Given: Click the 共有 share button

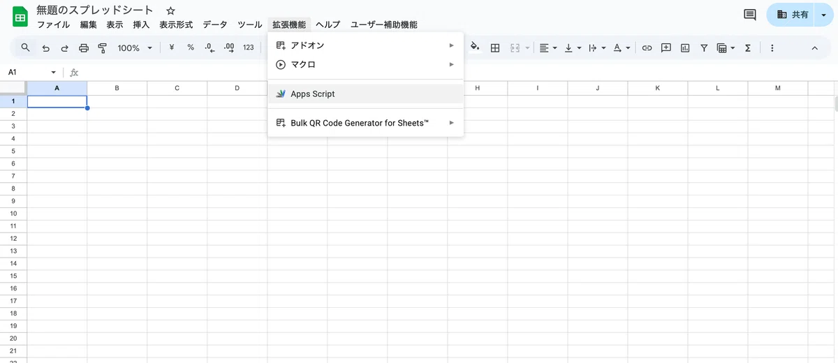Looking at the screenshot, I should [x=793, y=15].
